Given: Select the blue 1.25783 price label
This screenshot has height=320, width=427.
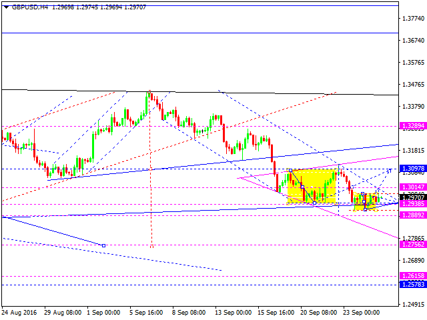Looking at the screenshot, I should [413, 285].
